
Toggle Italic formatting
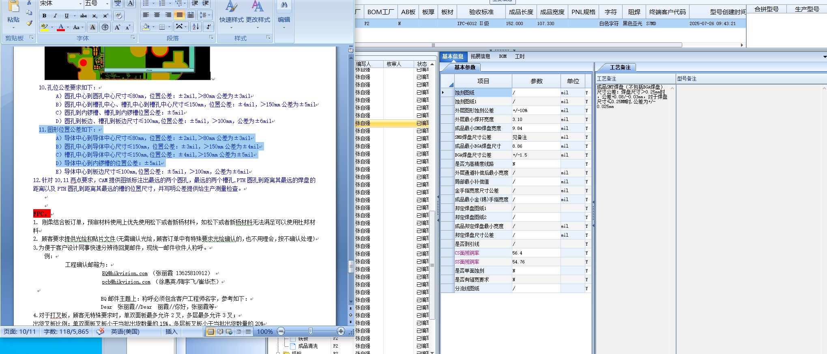[x=55, y=16]
